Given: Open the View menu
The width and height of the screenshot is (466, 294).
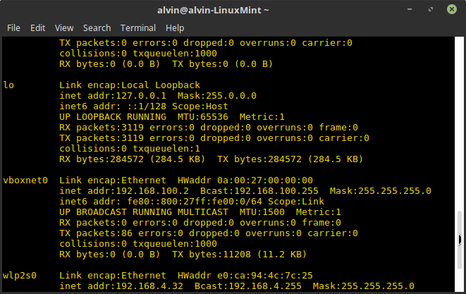Looking at the screenshot, I should (x=64, y=28).
